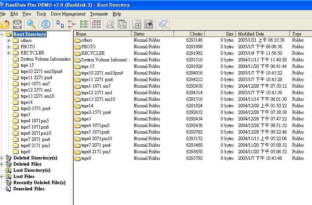Expand the Deleted Directory(s) node
Screen dimensions: 312x205
pos(2,158)
